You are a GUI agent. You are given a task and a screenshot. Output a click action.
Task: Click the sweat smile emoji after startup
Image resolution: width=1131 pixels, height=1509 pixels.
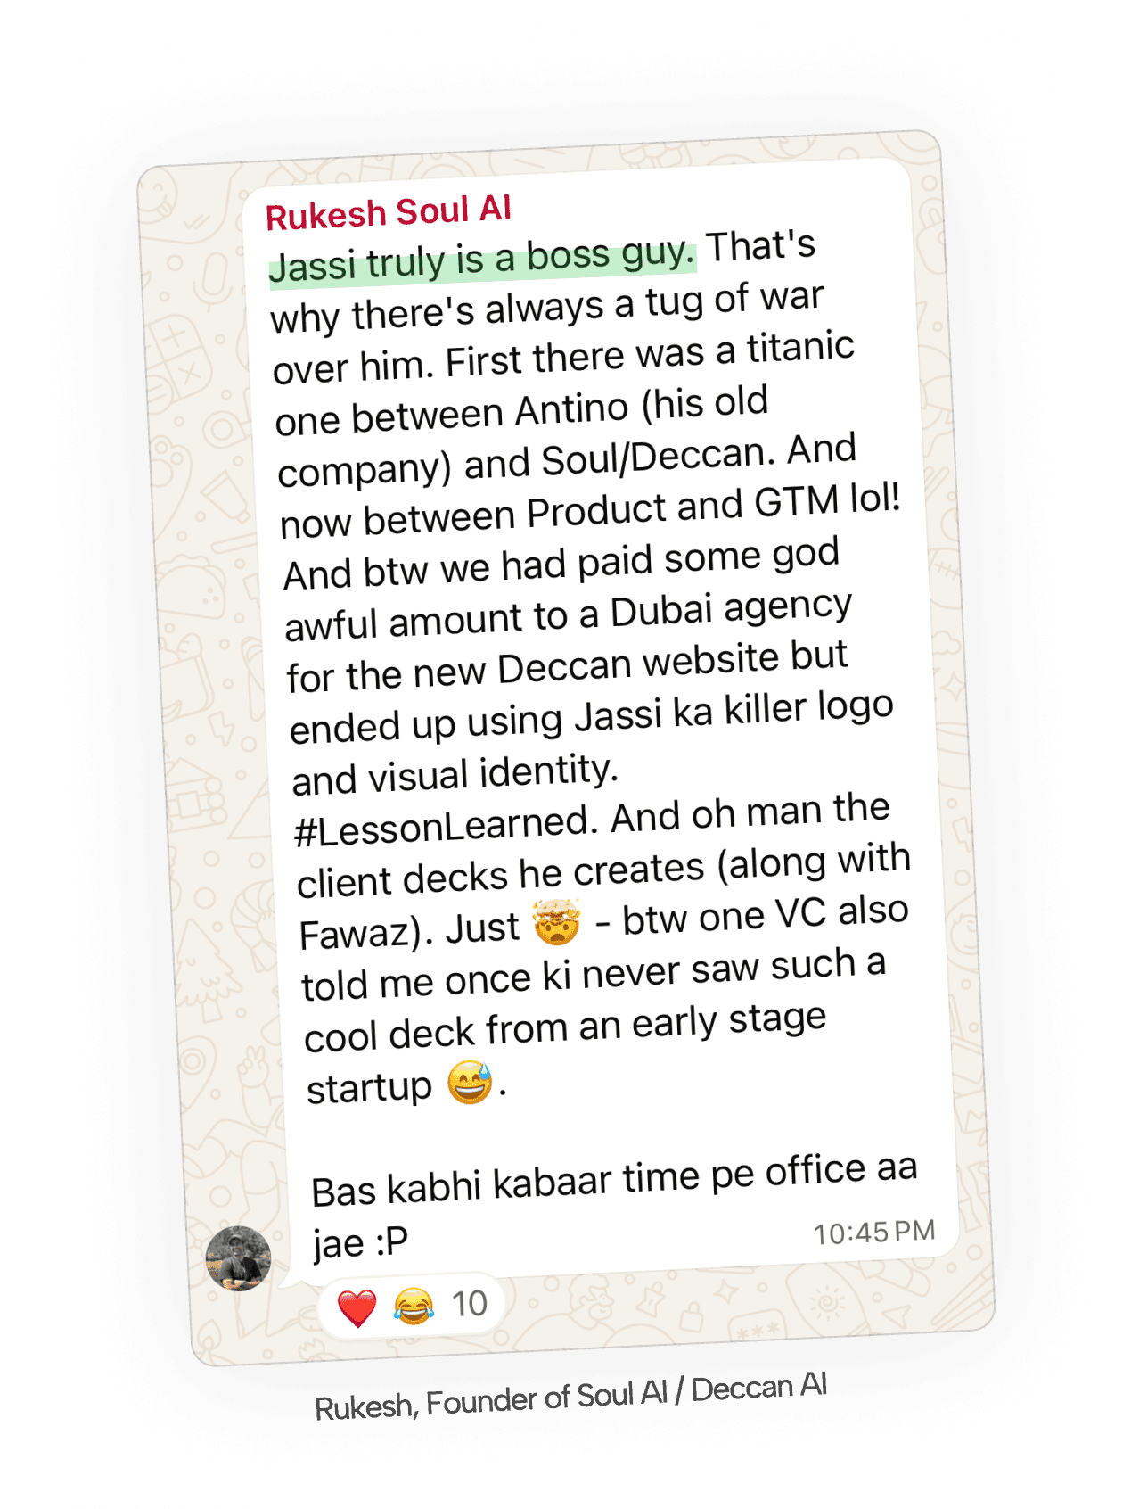tap(470, 1082)
